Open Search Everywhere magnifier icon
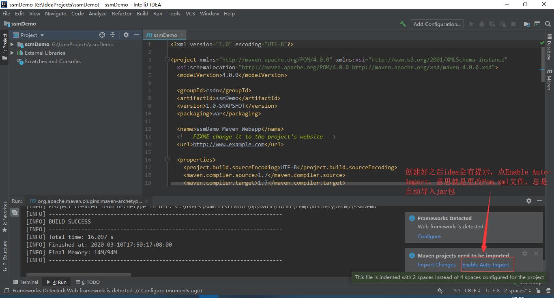Screen dimensions: 554x298 click(x=548, y=24)
